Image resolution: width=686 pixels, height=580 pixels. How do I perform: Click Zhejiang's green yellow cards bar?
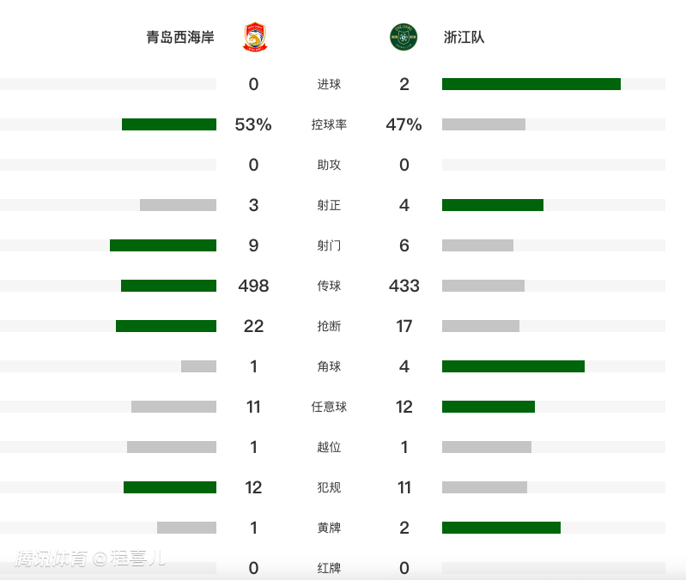501,528
